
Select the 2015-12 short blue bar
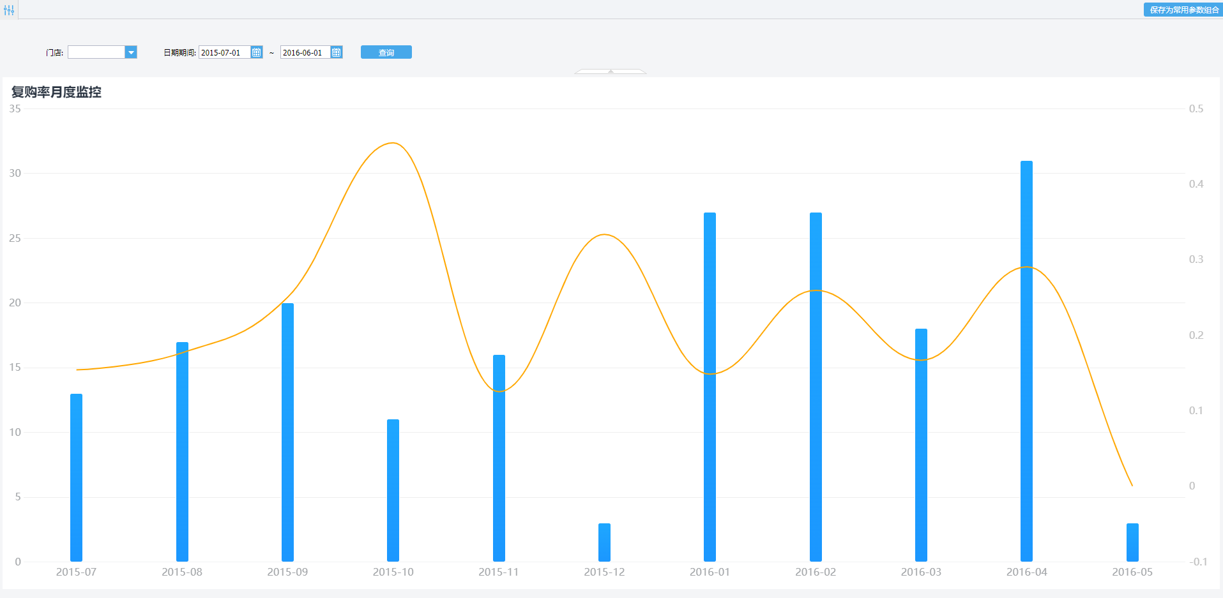[x=604, y=542]
